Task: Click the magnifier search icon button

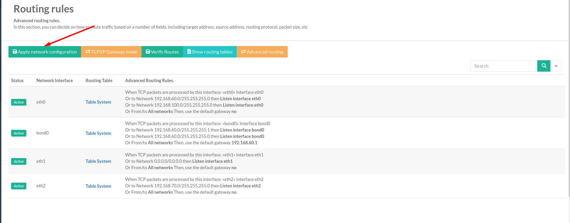Action: click(544, 66)
